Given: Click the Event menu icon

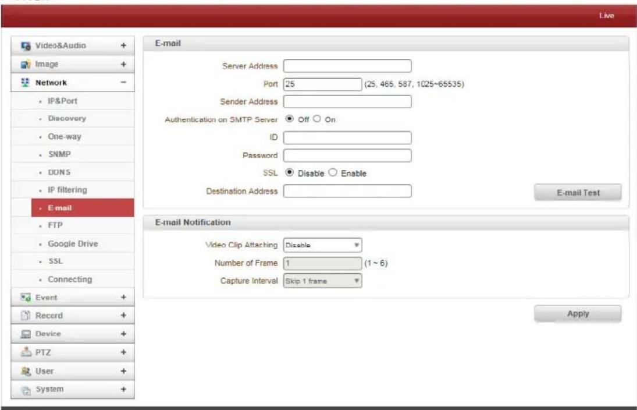Looking at the screenshot, I should point(26,298).
